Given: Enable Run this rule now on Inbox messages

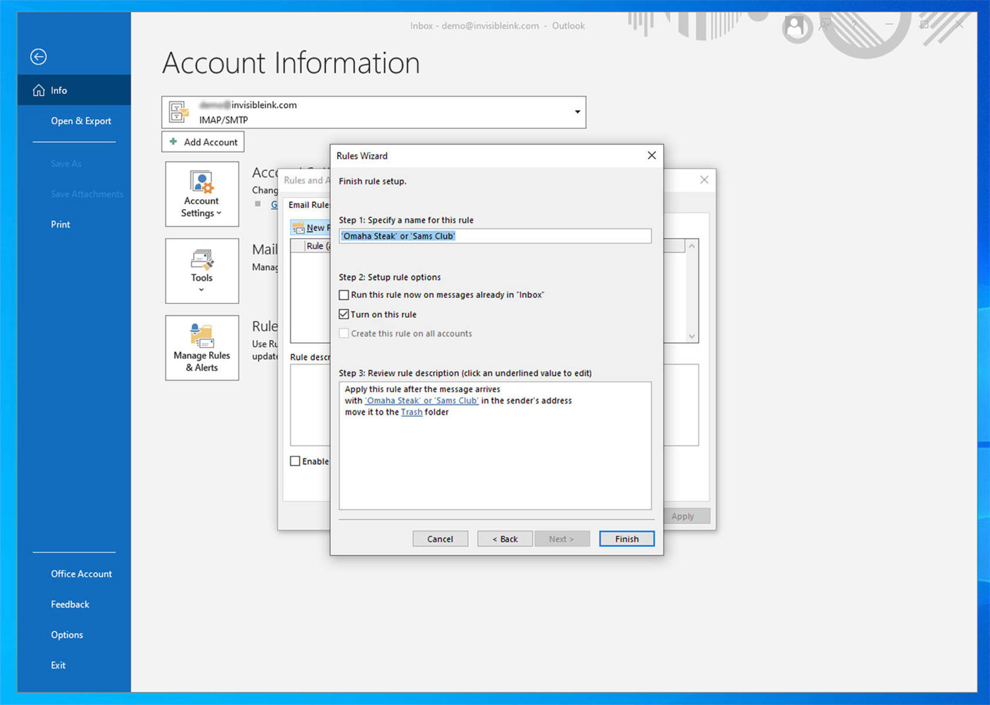Looking at the screenshot, I should (344, 295).
